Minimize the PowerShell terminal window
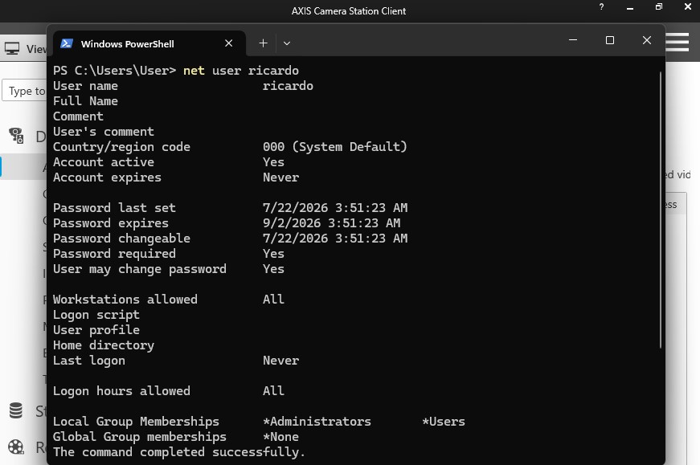Viewport: 700px width, 465px height. (x=573, y=40)
